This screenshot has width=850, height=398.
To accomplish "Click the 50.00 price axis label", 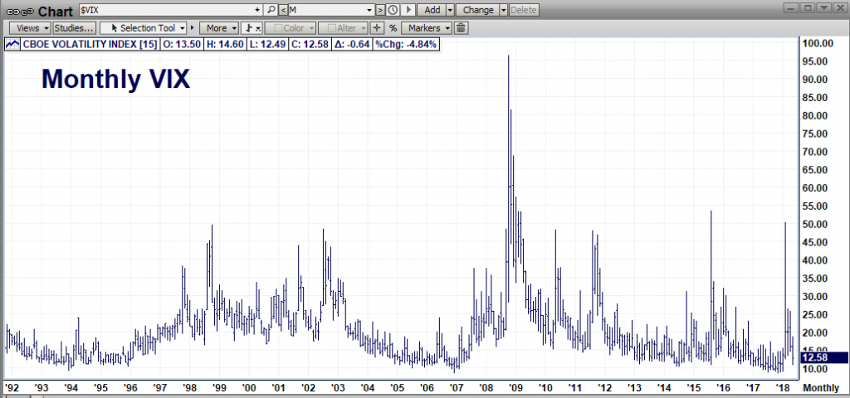I will [x=815, y=224].
